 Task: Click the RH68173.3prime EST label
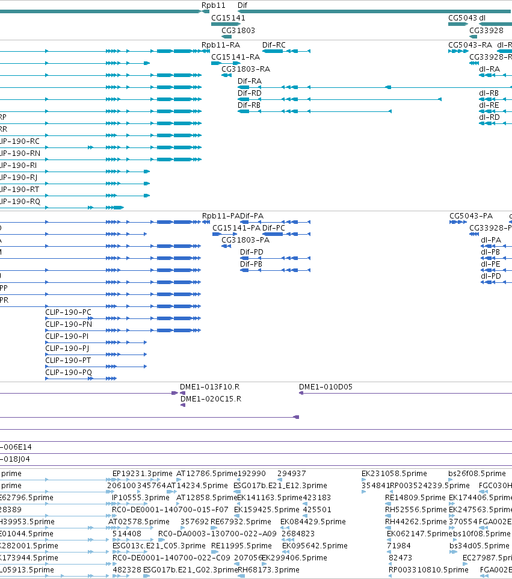[269, 570]
